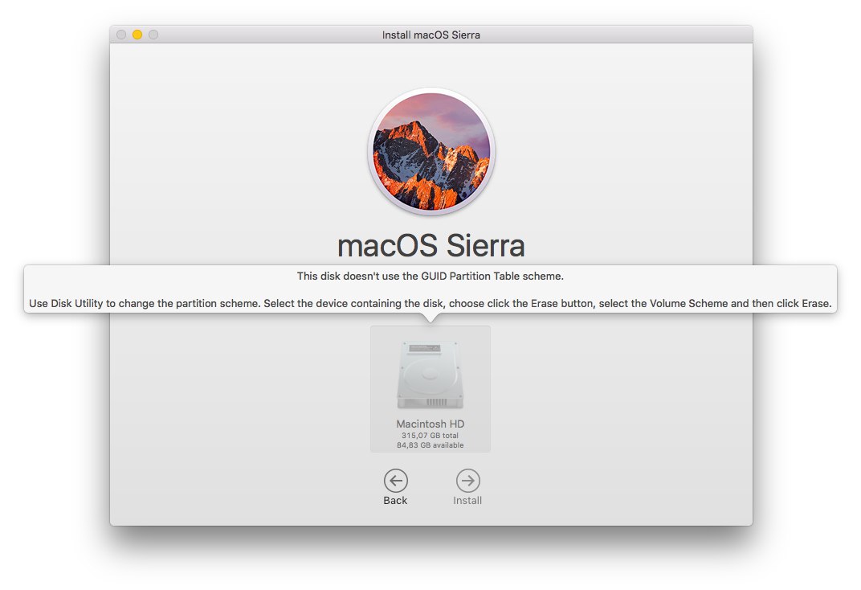
Task: Click the 'Macintosh HD' disk name
Action: [430, 424]
